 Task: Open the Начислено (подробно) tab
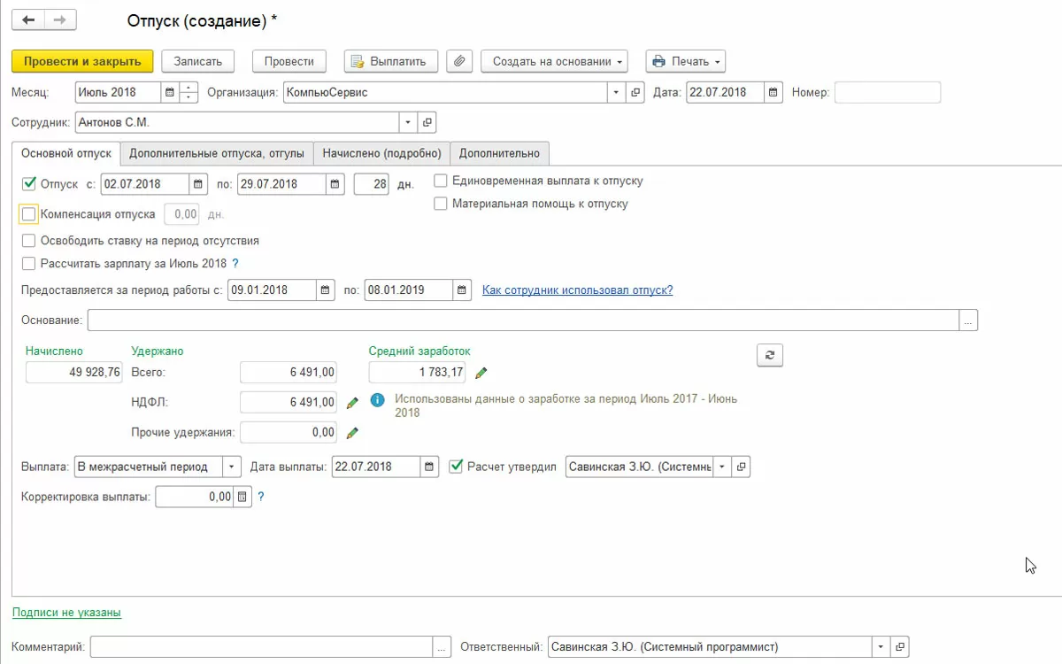pyautogui.click(x=381, y=153)
